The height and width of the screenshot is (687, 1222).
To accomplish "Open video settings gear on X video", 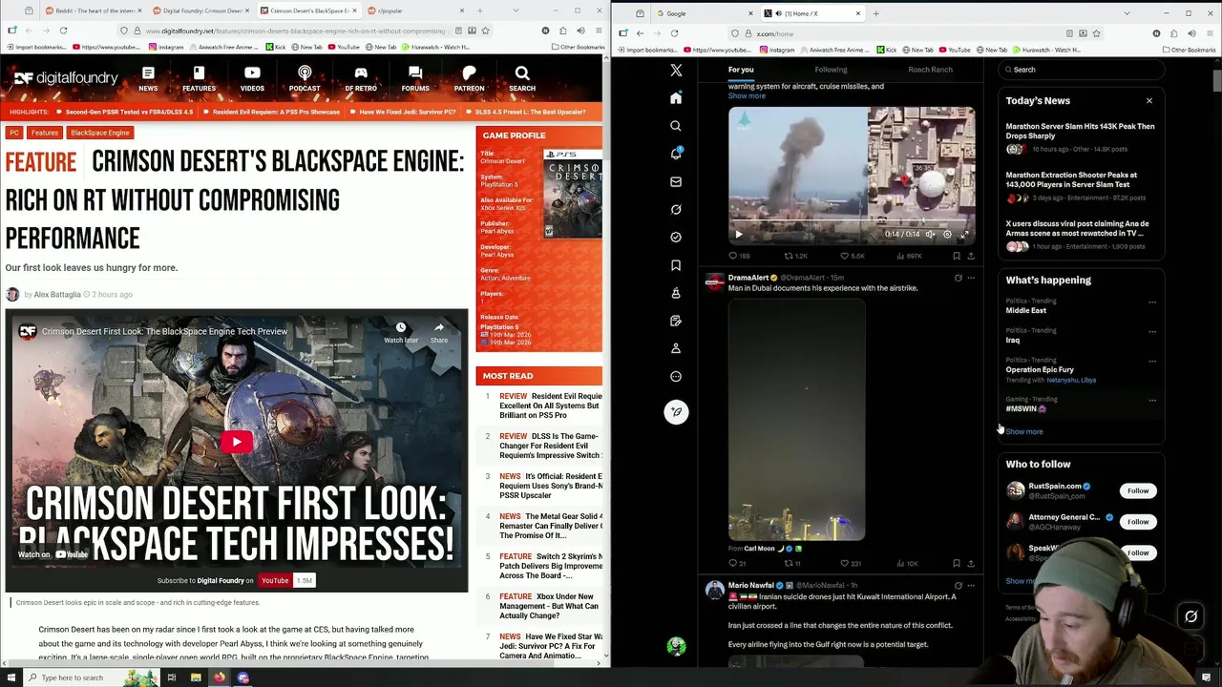I will point(947,234).
